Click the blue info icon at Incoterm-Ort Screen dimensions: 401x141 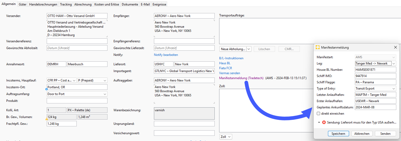point(46,89)
